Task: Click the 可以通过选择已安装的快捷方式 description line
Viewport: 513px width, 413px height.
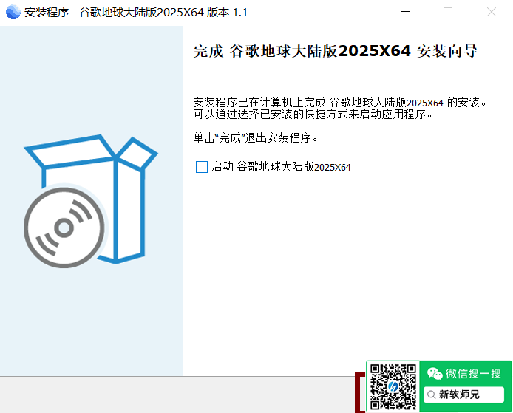Action: 313,114
